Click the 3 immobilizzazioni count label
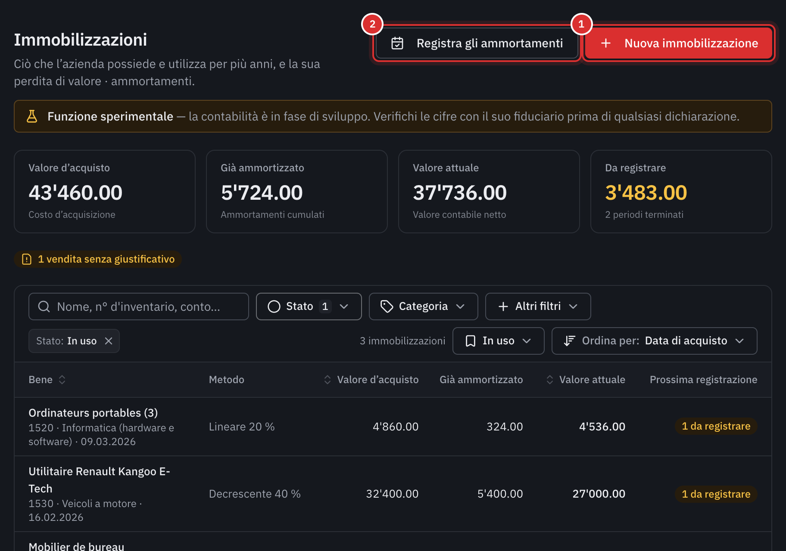 point(402,341)
